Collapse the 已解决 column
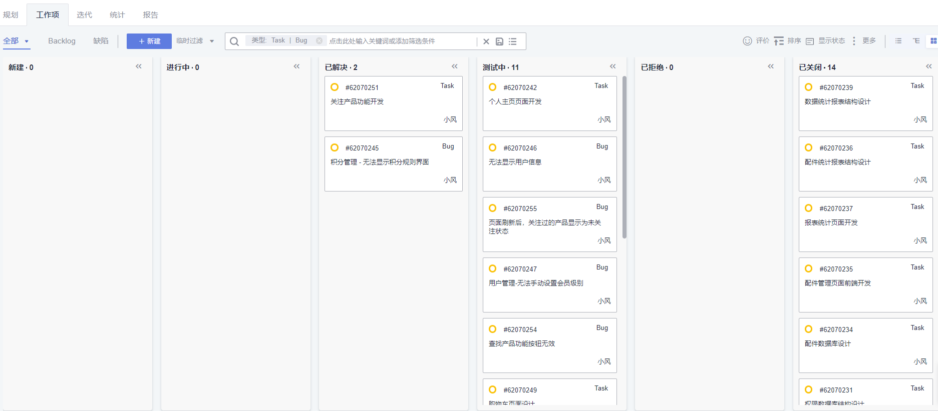This screenshot has width=938, height=411. pyautogui.click(x=455, y=66)
